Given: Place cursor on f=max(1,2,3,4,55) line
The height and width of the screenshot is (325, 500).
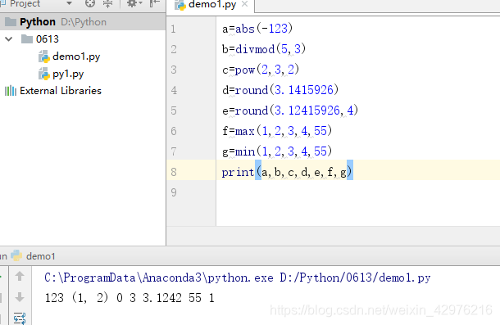Looking at the screenshot, I should pos(277,131).
